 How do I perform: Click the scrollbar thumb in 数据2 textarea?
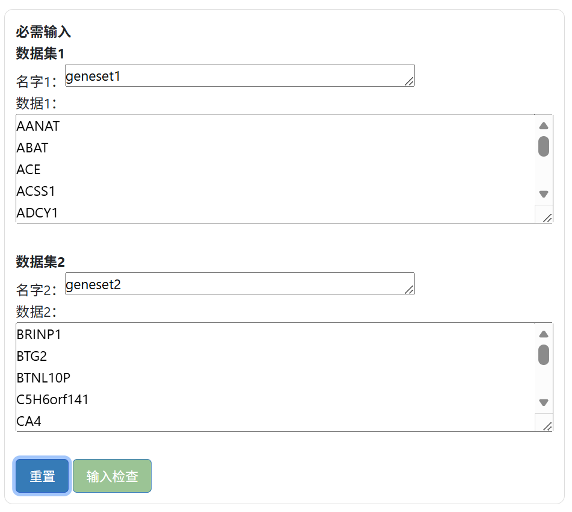tap(544, 355)
